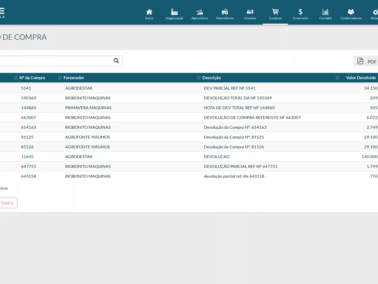
Task: Click 'NOTA DE DEV TOTAL REF NF 144860'
Action: coord(239,108)
